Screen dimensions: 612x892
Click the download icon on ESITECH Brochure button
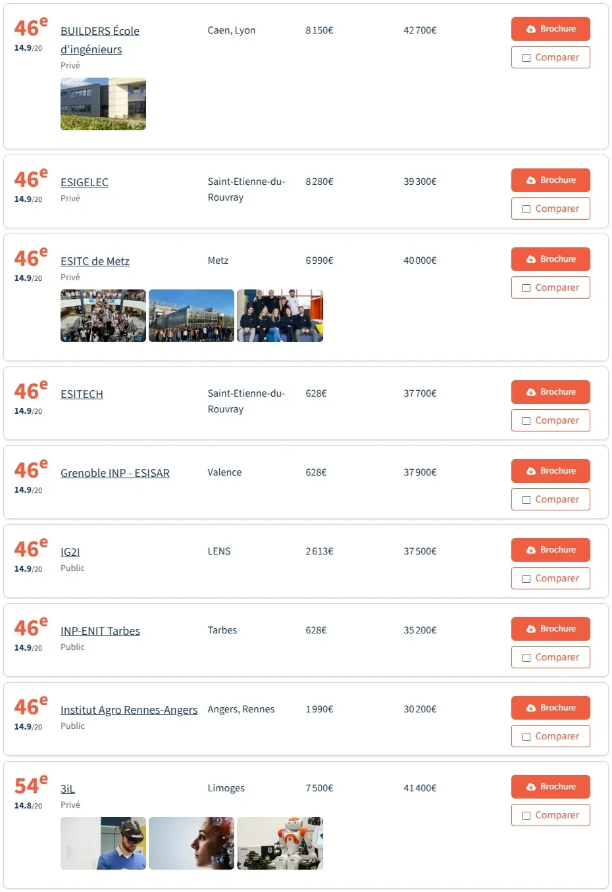point(531,392)
